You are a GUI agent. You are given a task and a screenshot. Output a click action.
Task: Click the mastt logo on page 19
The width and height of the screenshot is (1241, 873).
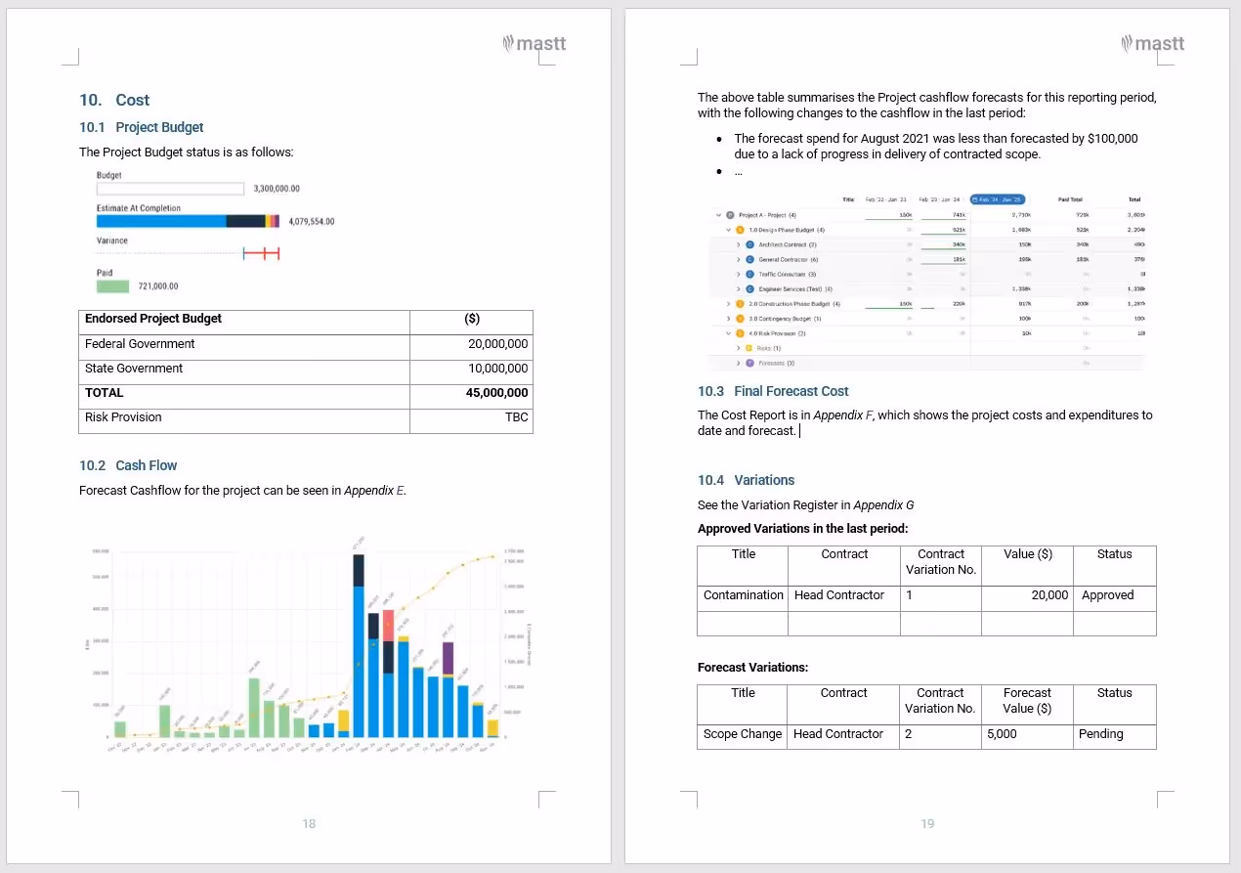tap(1152, 43)
